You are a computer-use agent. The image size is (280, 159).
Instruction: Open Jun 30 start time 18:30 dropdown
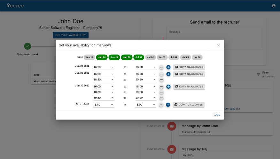(104, 92)
